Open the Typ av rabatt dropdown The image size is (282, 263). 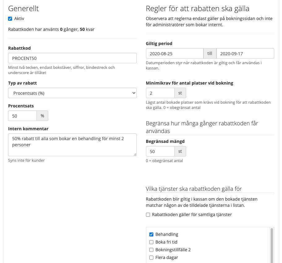[72, 93]
